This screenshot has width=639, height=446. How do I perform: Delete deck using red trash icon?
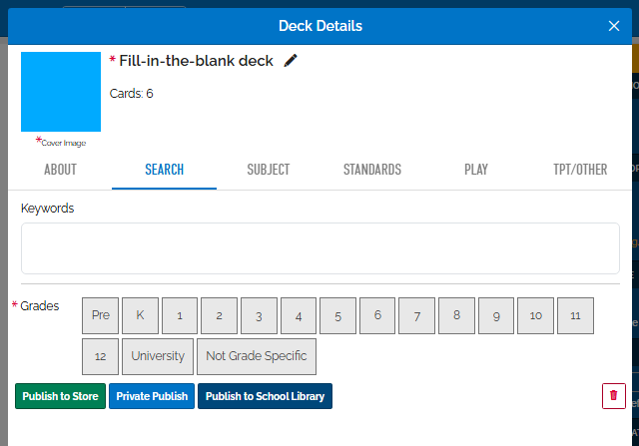pos(614,396)
